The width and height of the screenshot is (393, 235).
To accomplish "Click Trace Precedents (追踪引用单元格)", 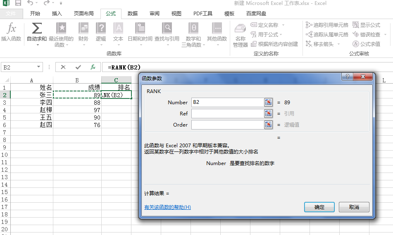I will coord(327,25).
